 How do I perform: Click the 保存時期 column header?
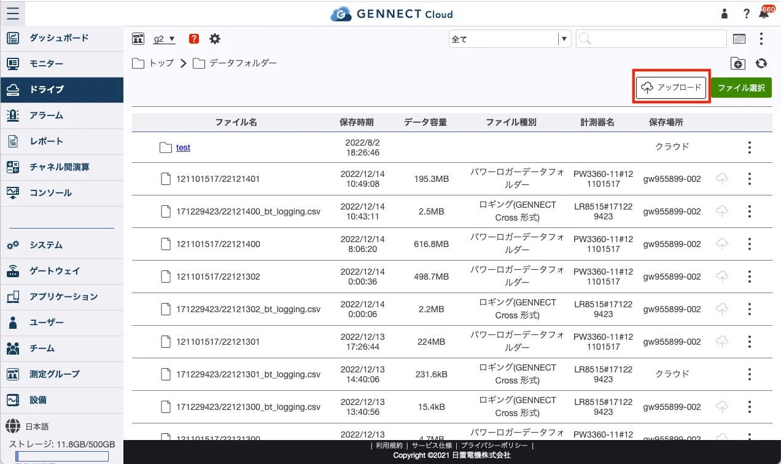click(x=356, y=122)
